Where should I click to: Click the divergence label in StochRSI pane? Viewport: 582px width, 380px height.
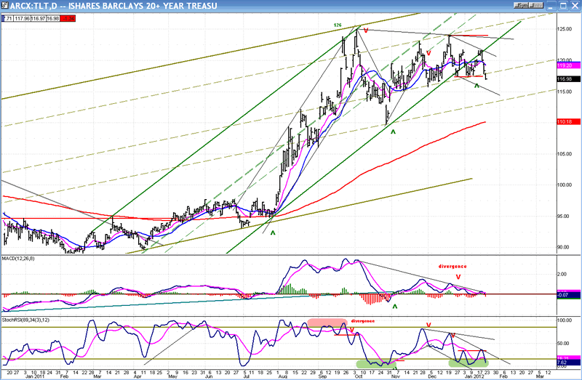point(362,321)
